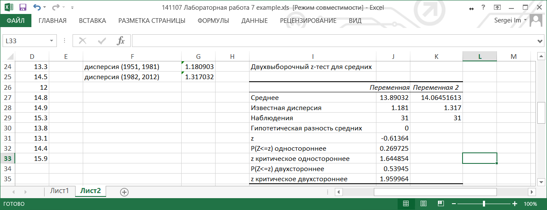Switch to the Лист1 sheet tab

point(59,191)
